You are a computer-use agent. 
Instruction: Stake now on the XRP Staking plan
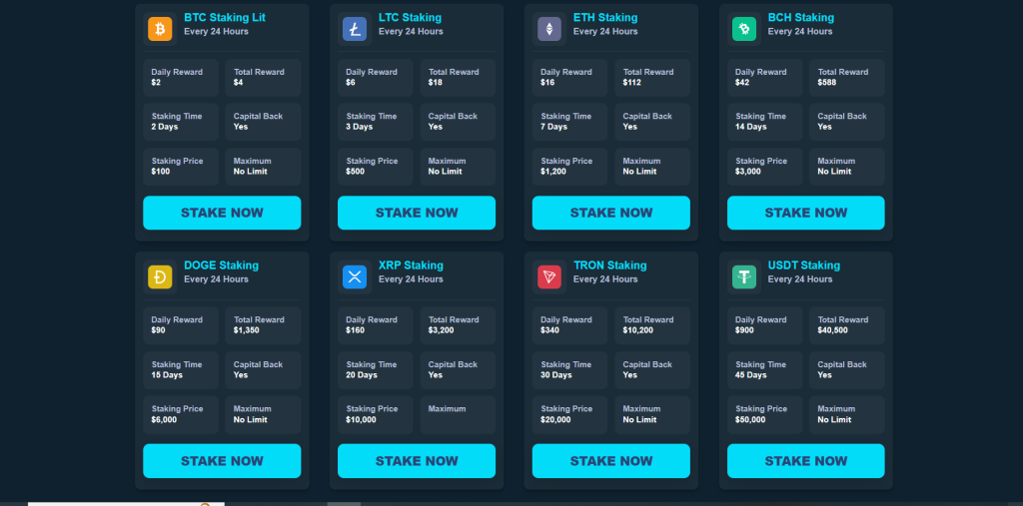[x=417, y=461]
